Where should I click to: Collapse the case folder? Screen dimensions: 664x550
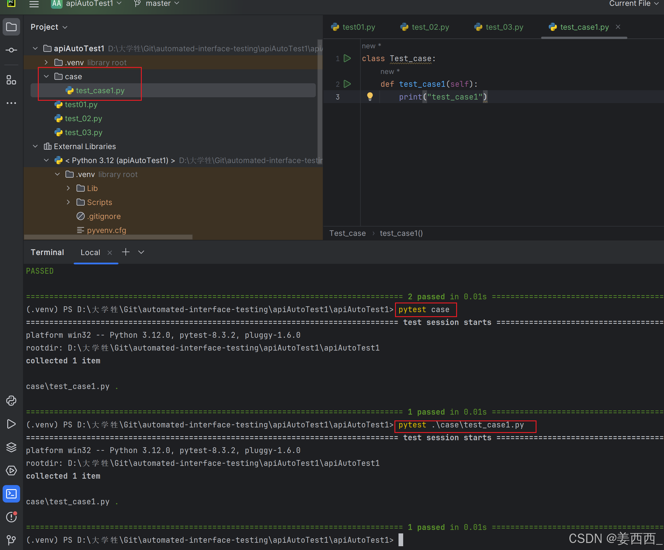[46, 76]
